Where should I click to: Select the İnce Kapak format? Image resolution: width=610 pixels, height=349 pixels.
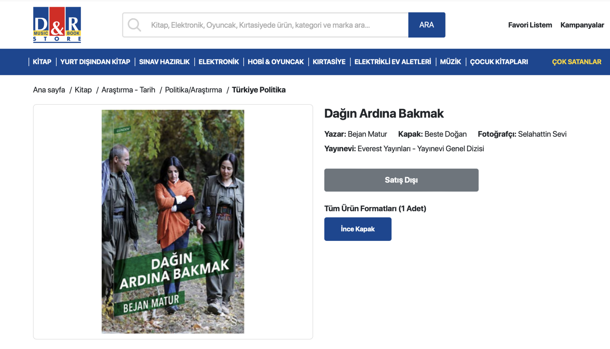(x=358, y=229)
